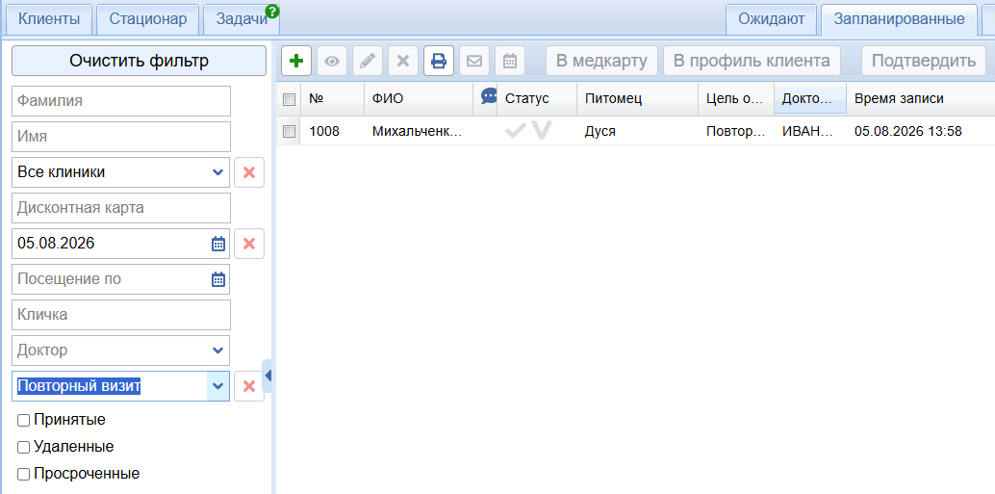Enable the Просроченные checkbox

(x=23, y=474)
